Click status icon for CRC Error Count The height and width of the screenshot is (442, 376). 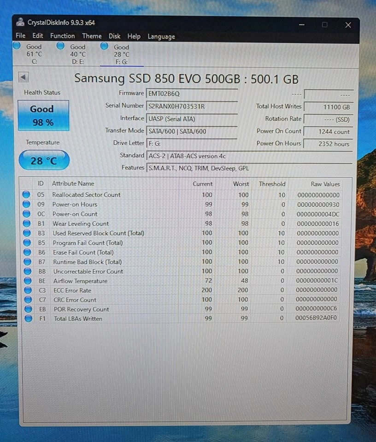(28, 299)
